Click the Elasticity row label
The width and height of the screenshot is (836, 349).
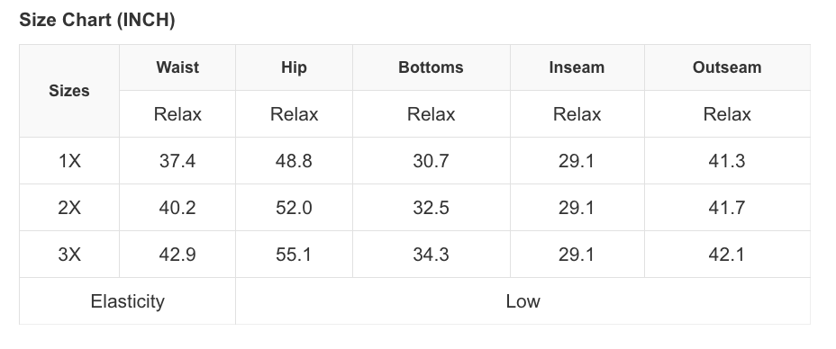[127, 301]
